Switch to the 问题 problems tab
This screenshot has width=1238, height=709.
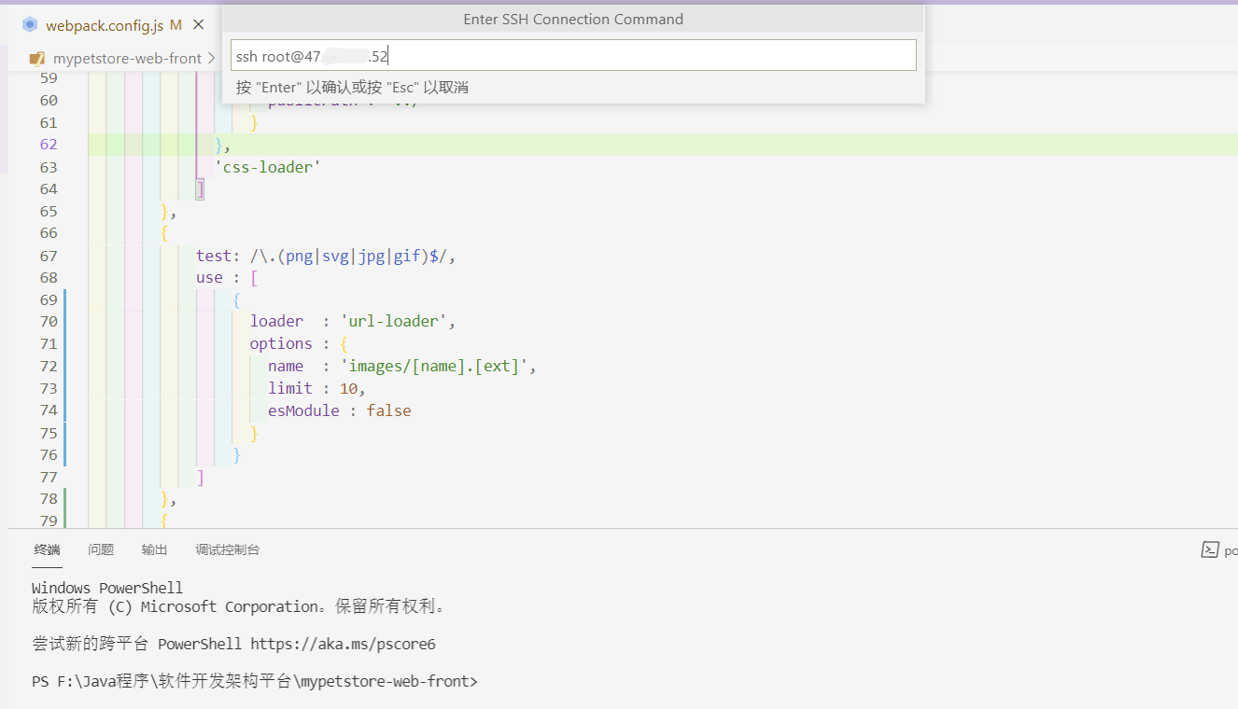point(101,549)
